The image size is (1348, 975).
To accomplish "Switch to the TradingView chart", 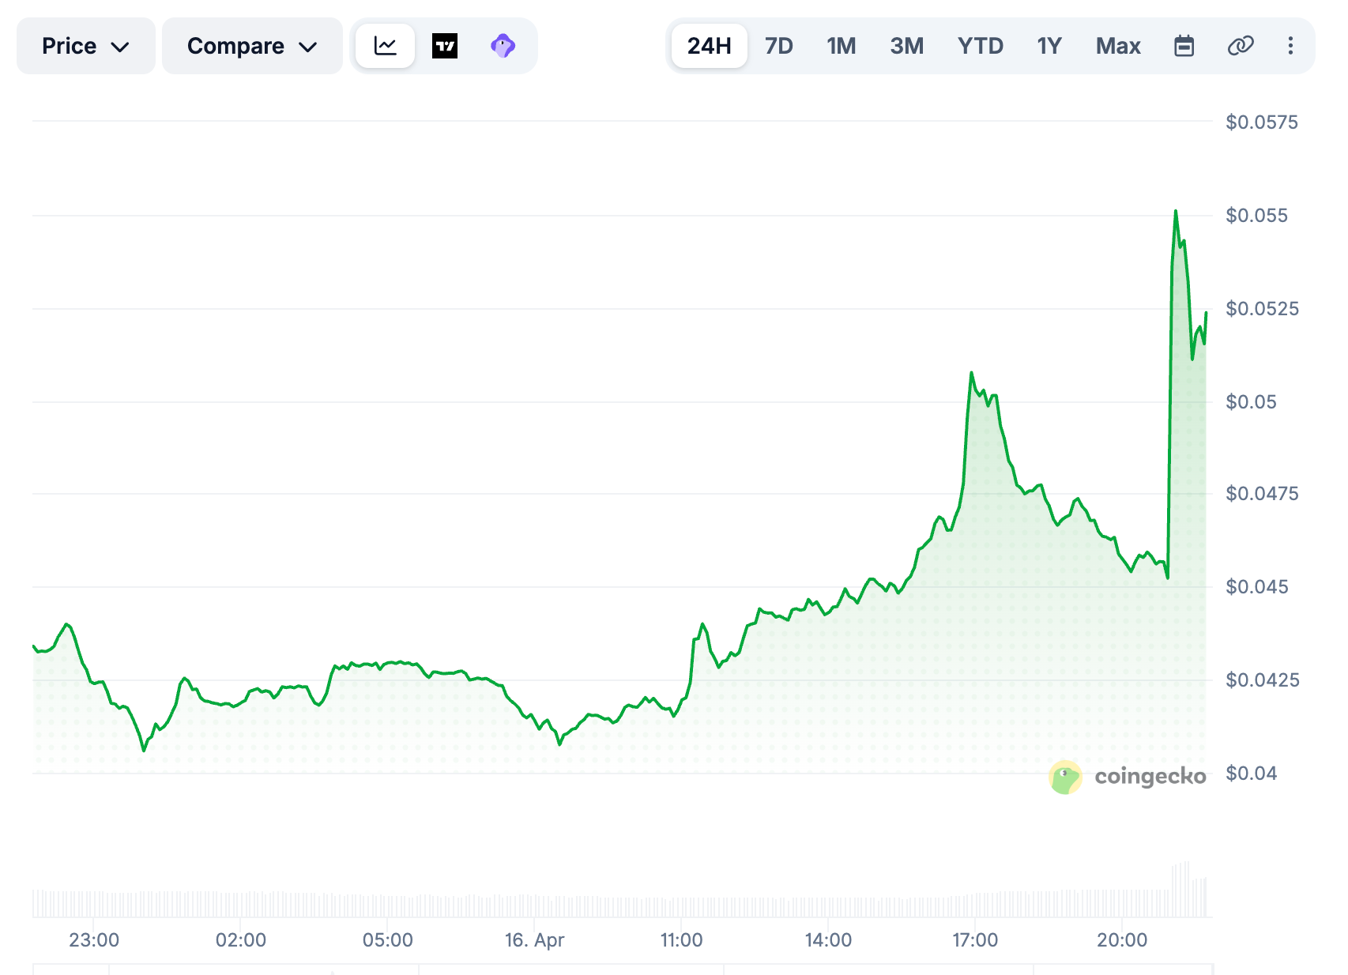I will (445, 46).
